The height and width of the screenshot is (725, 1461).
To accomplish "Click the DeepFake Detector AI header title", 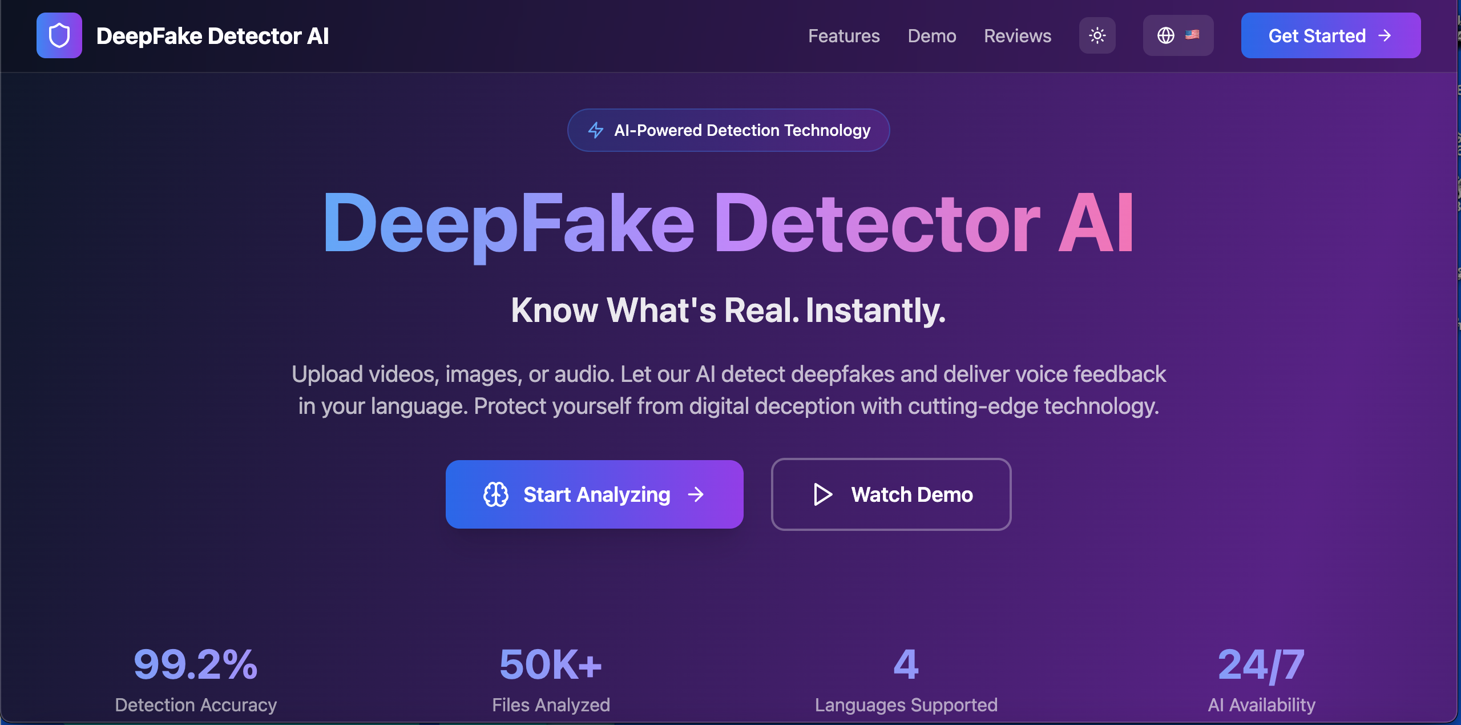I will [x=212, y=36].
